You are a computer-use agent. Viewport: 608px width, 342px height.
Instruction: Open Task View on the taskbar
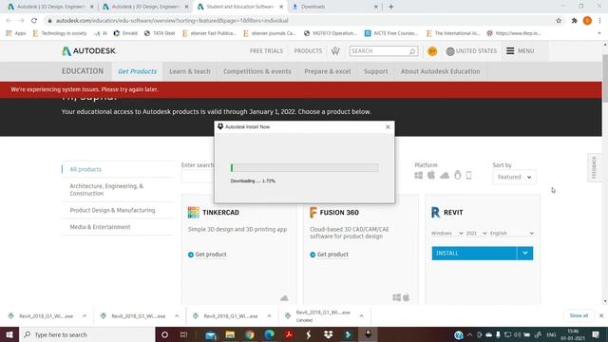(183, 334)
